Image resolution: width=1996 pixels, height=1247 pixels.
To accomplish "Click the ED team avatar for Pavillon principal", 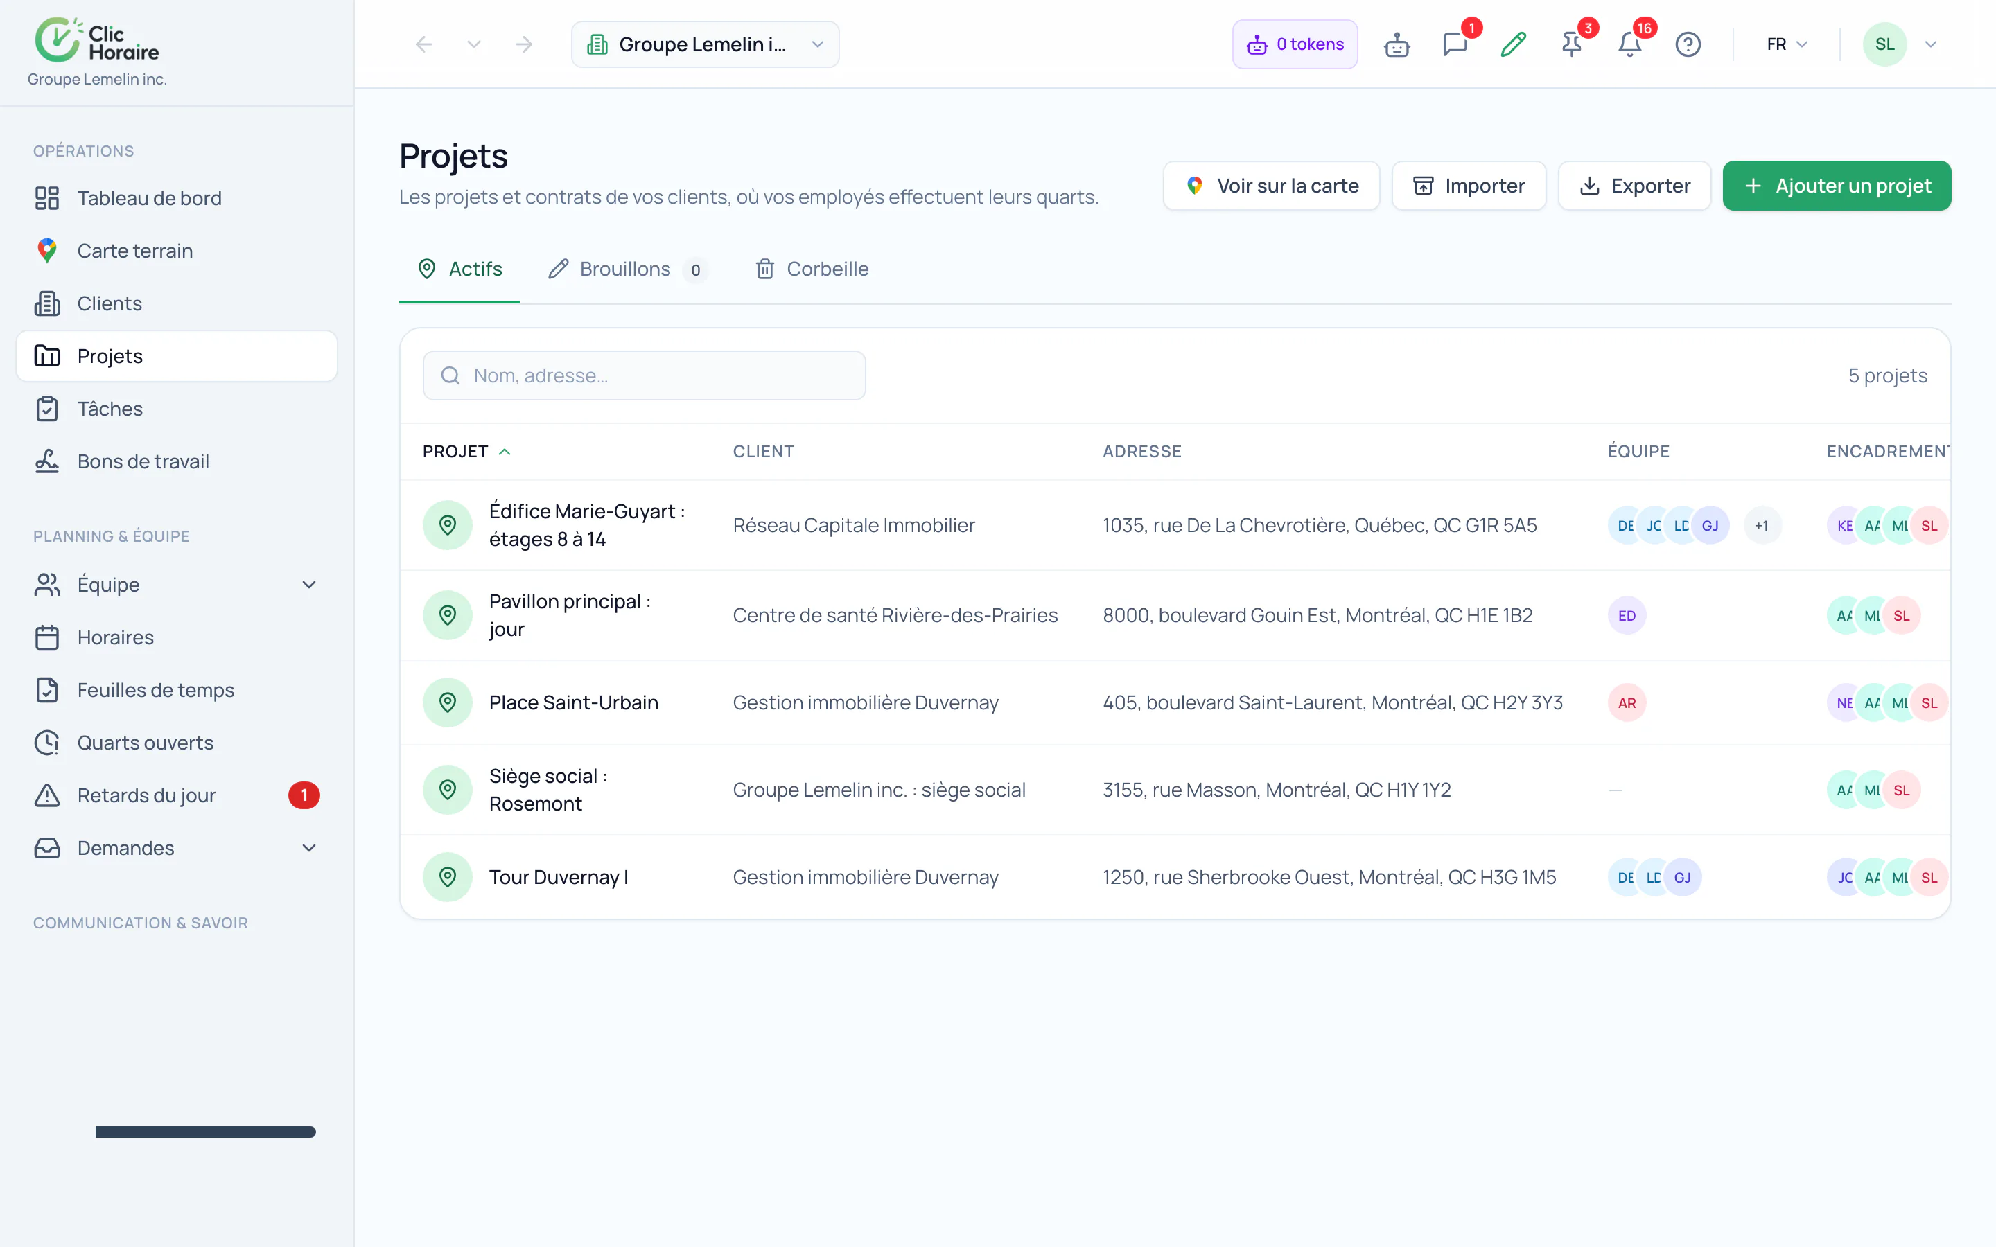I will point(1627,615).
